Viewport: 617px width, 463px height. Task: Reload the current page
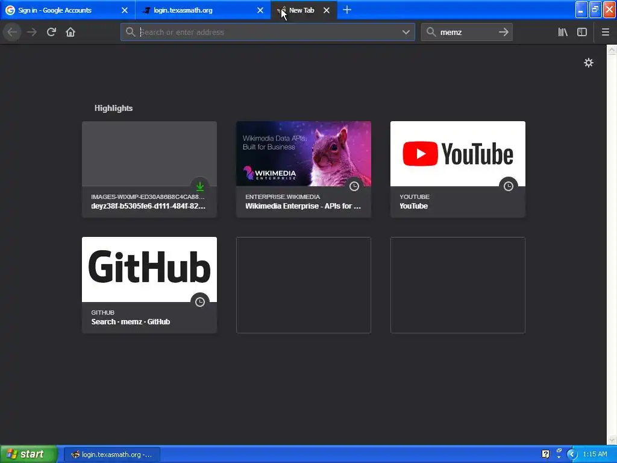[51, 32]
